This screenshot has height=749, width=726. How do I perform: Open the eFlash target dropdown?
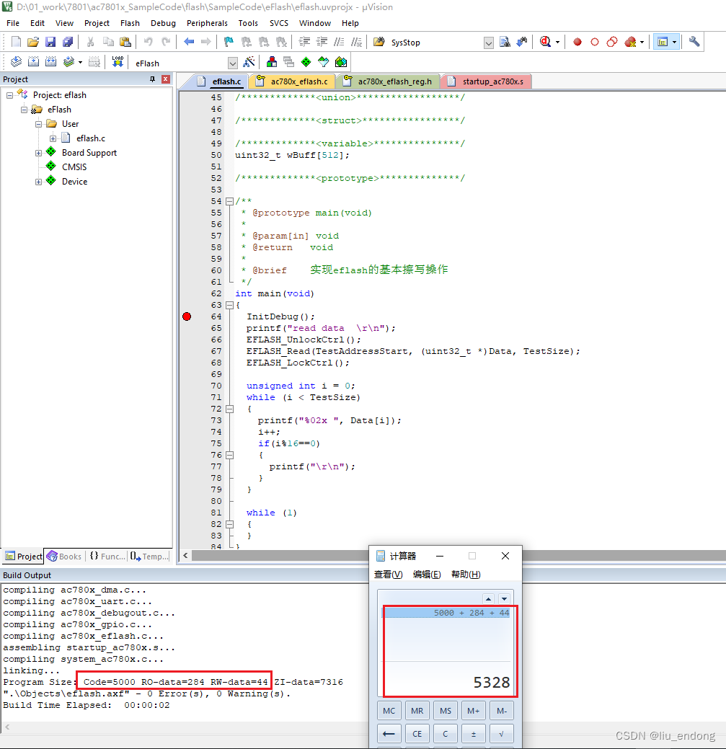pyautogui.click(x=233, y=63)
